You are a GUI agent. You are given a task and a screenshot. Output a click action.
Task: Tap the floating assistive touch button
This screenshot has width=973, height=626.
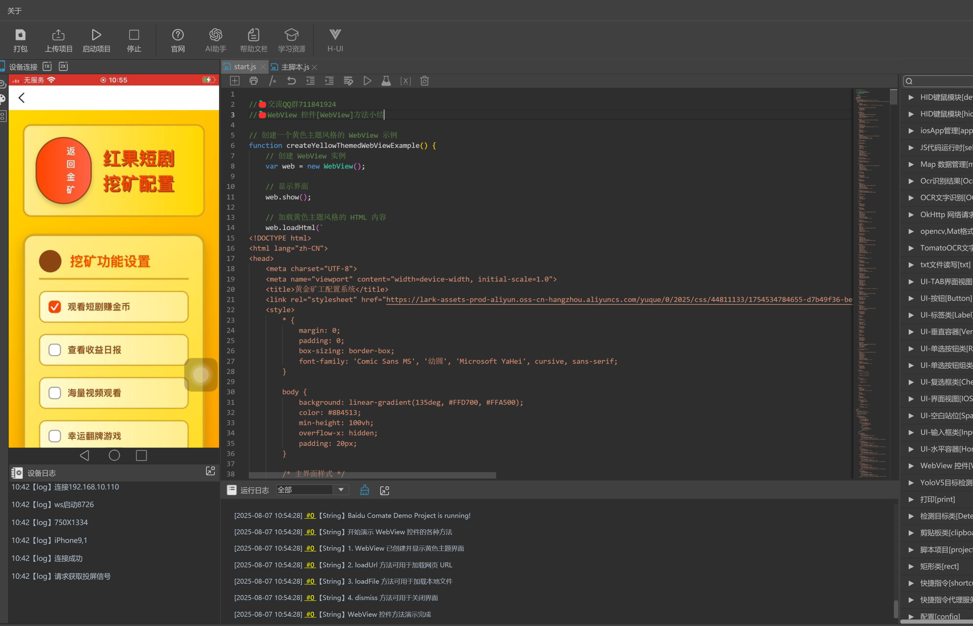click(201, 375)
